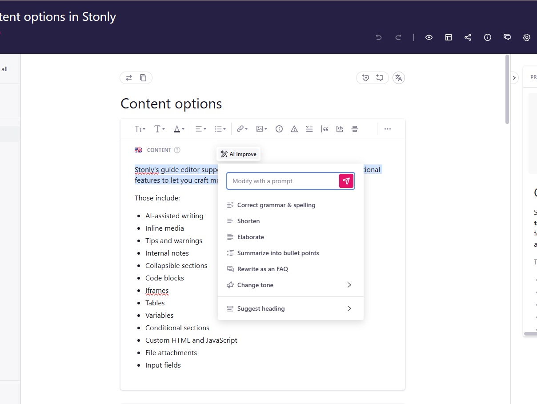Insert a blockquote from the toolbar
Image resolution: width=537 pixels, height=404 pixels.
tap(325, 129)
